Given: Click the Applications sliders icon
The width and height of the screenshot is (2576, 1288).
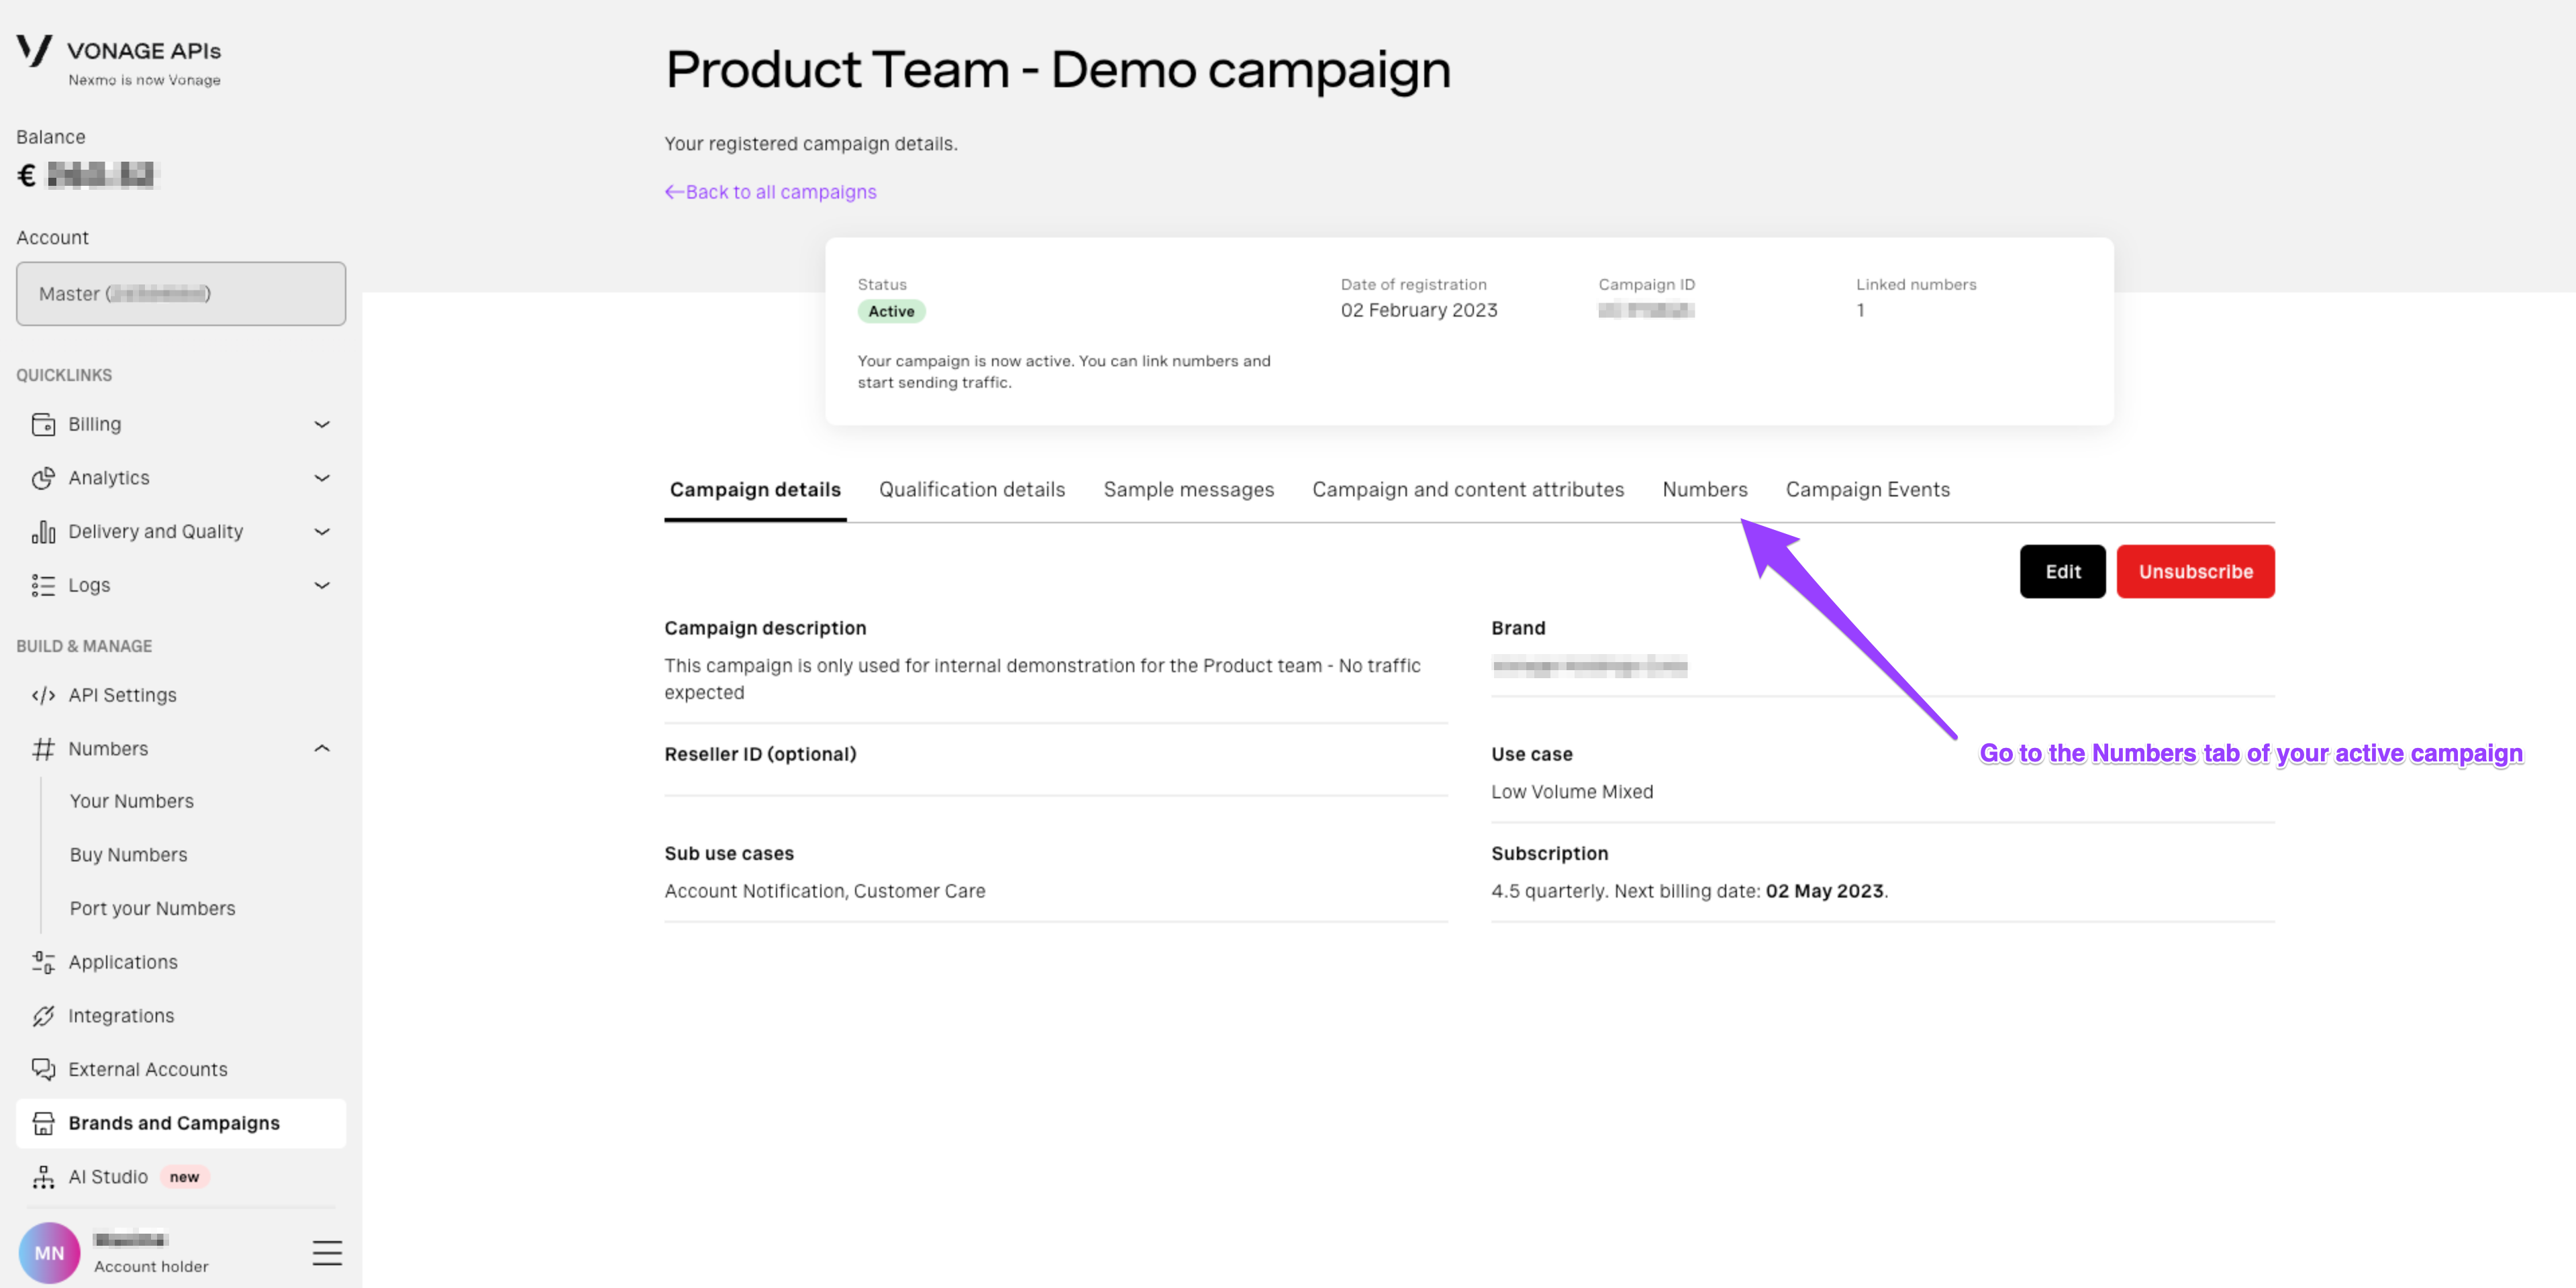Looking at the screenshot, I should [x=43, y=962].
